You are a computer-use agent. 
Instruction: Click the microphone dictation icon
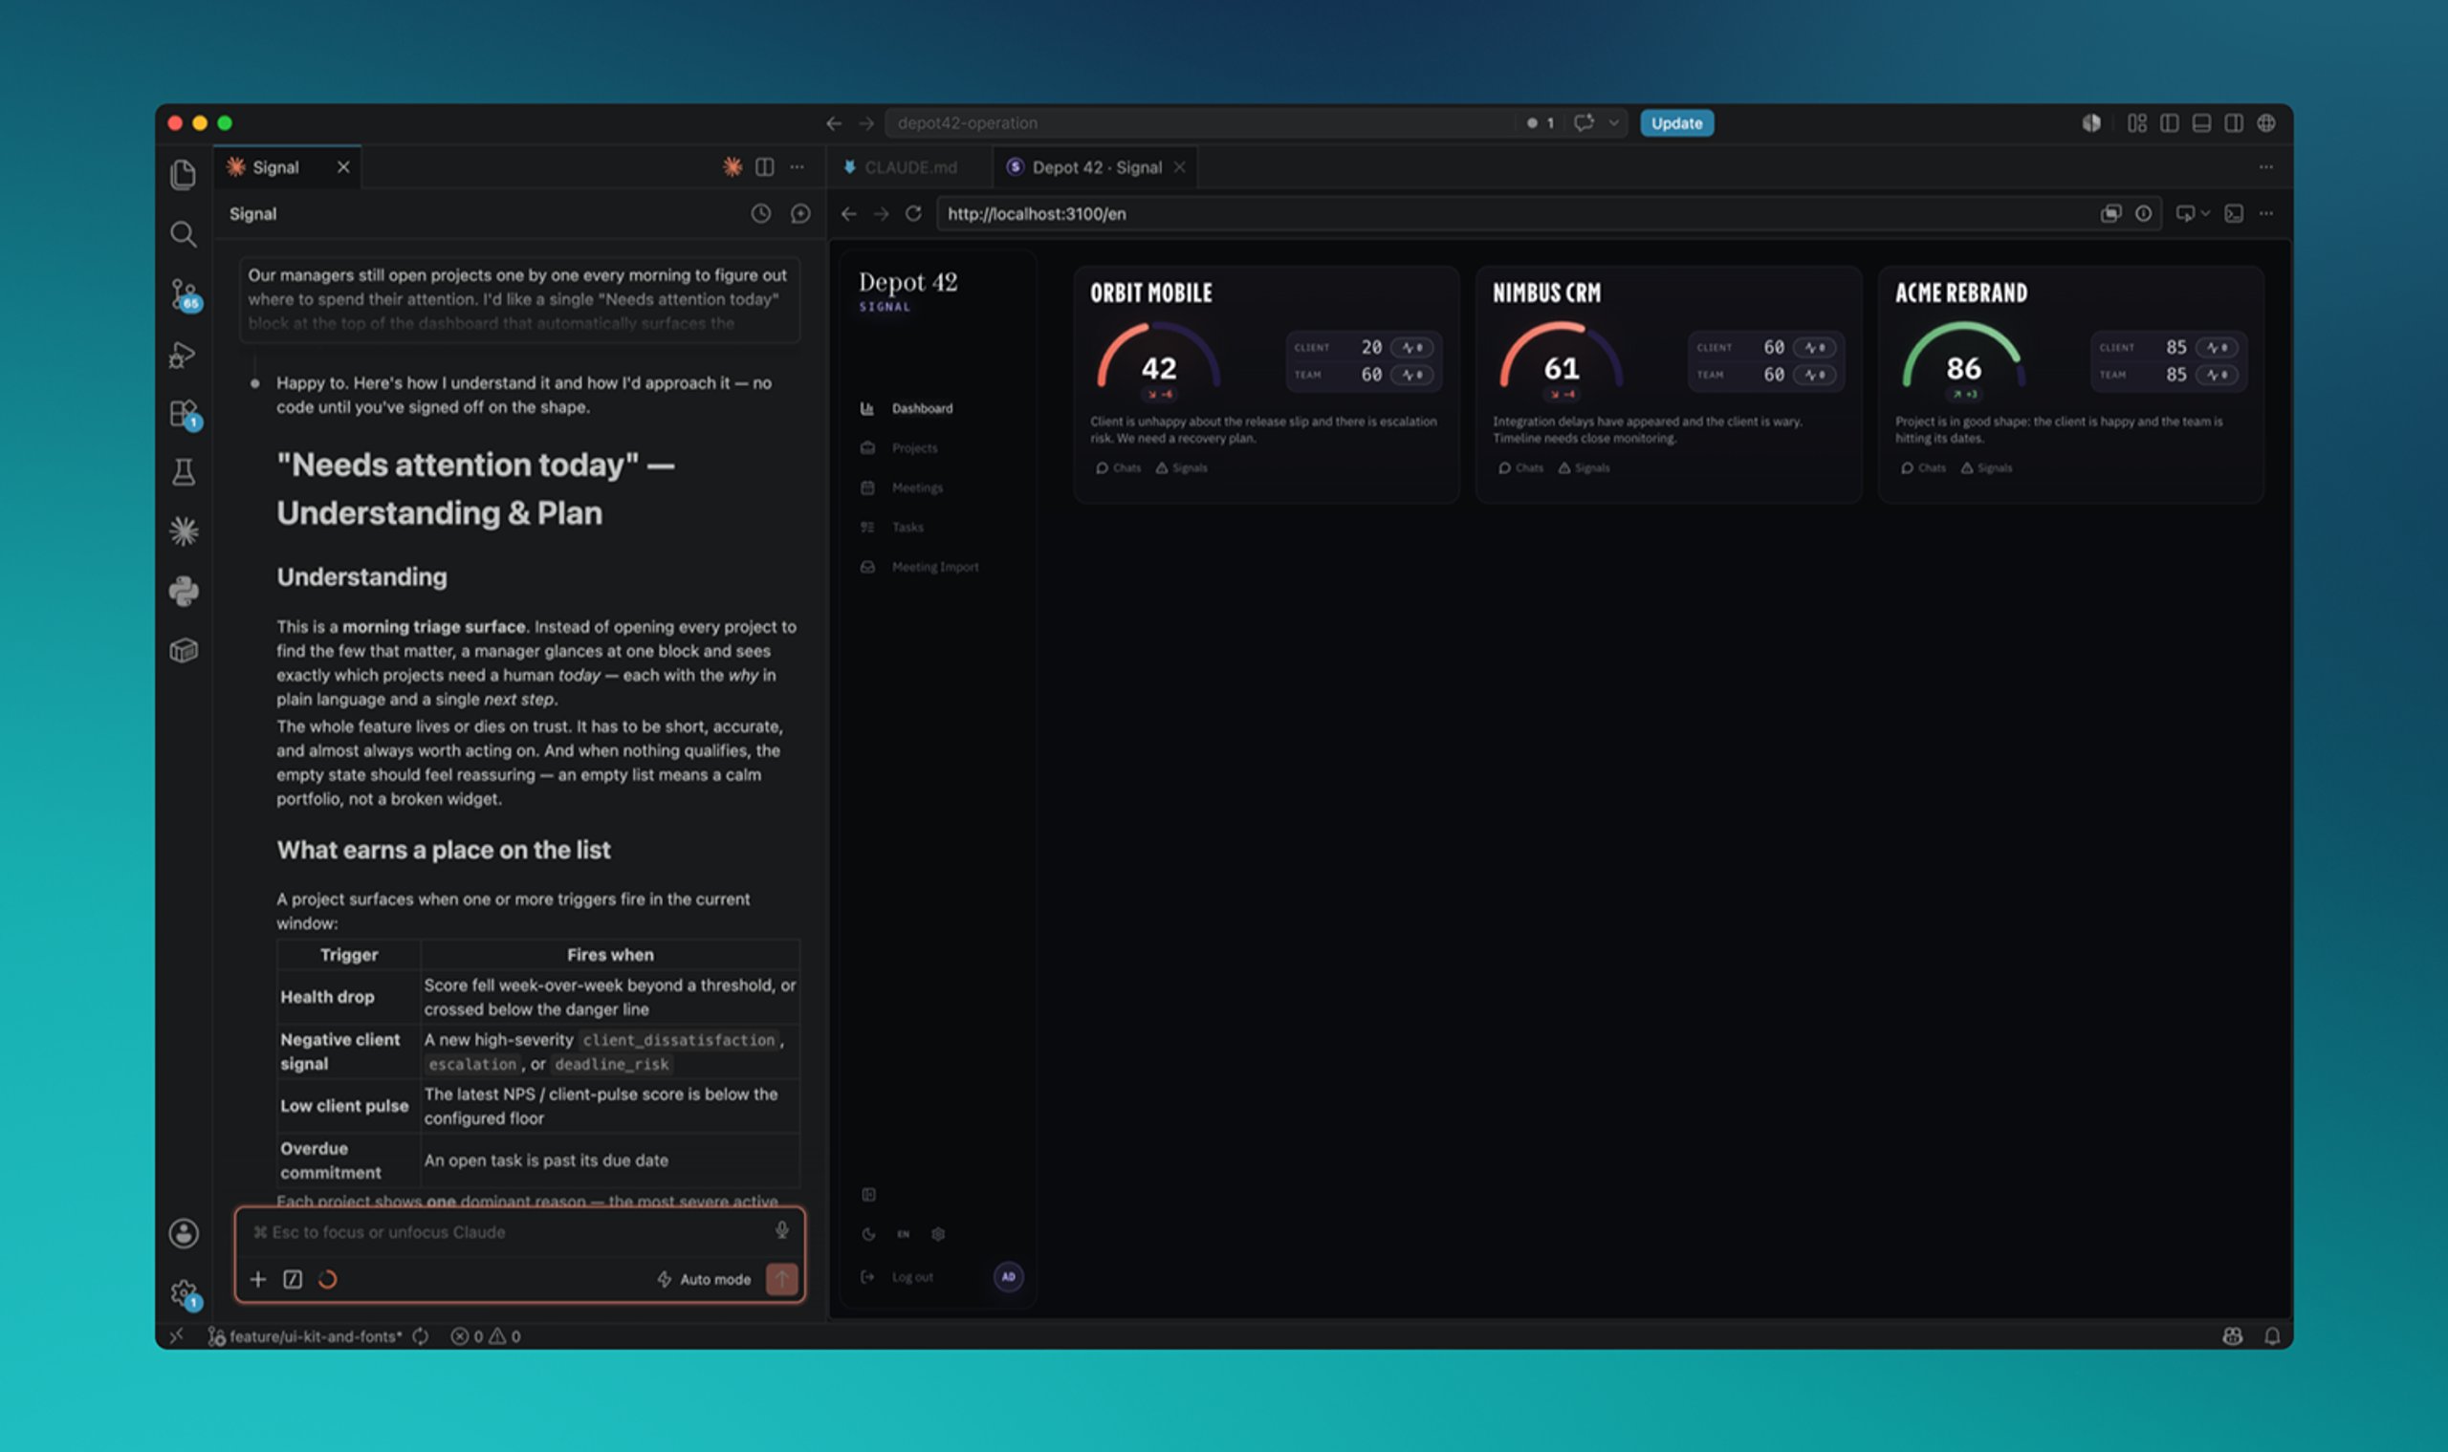[x=781, y=1231]
